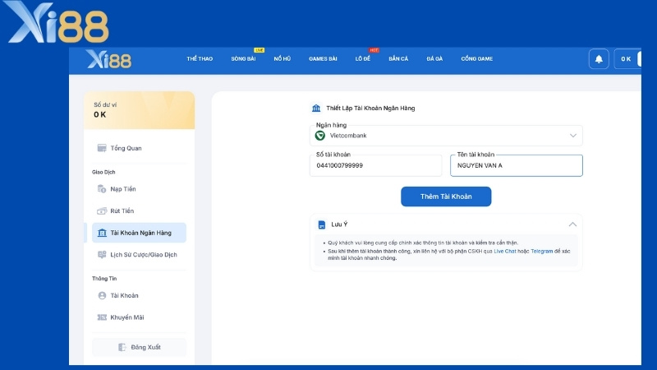
Task: Click the bank icon beside Thiết Lập Tài Khoản Ngân Hàng
Action: point(316,109)
